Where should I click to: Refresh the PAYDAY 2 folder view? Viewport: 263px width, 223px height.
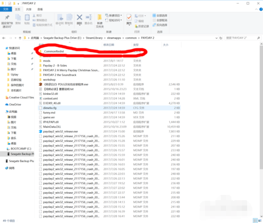(x=221, y=38)
